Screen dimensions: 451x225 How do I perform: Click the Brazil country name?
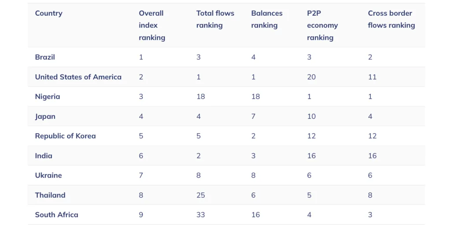(x=45, y=57)
